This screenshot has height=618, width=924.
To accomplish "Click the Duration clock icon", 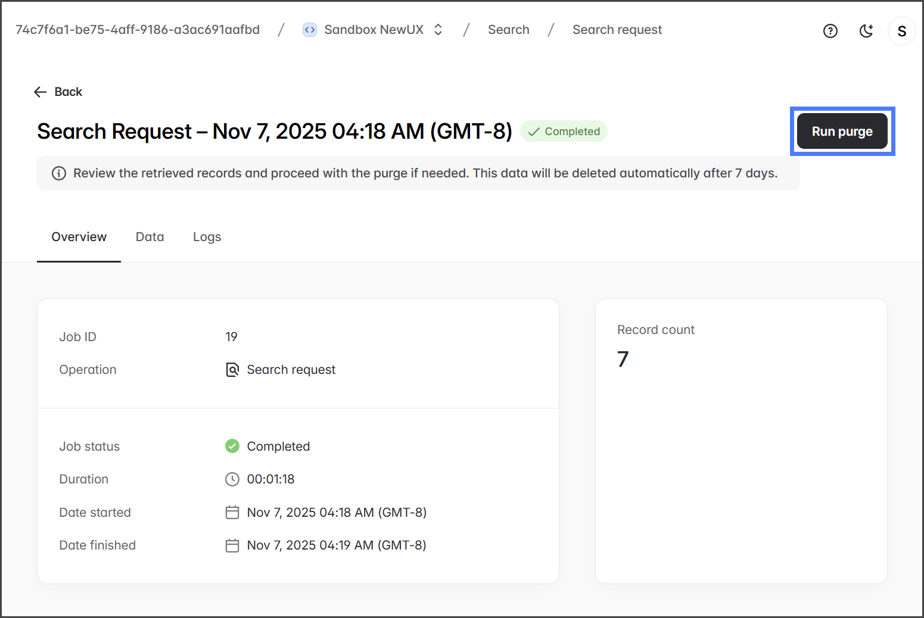I will pyautogui.click(x=232, y=479).
